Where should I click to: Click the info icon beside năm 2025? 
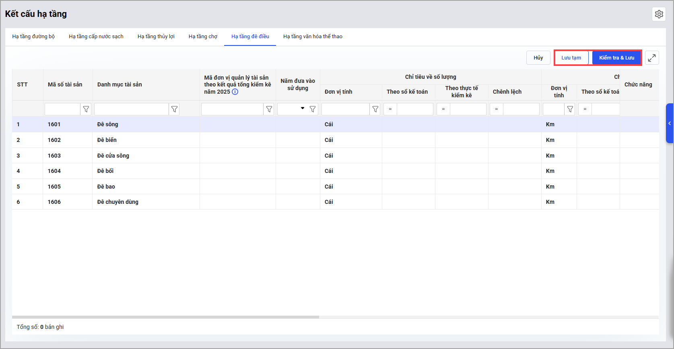235,92
